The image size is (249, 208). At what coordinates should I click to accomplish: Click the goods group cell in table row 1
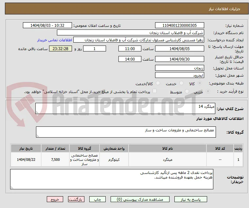coord(84,160)
